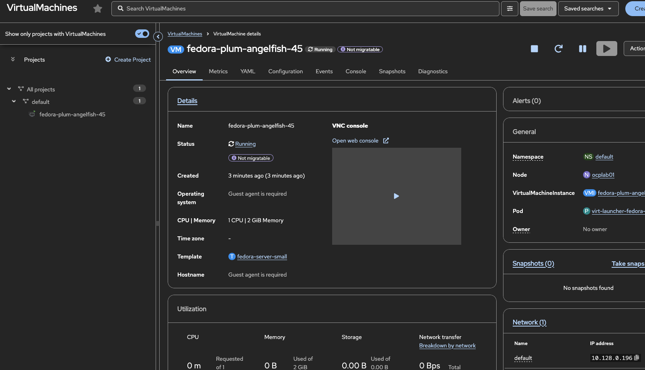Stop the virtual machine
645x370 pixels.
[x=534, y=49]
